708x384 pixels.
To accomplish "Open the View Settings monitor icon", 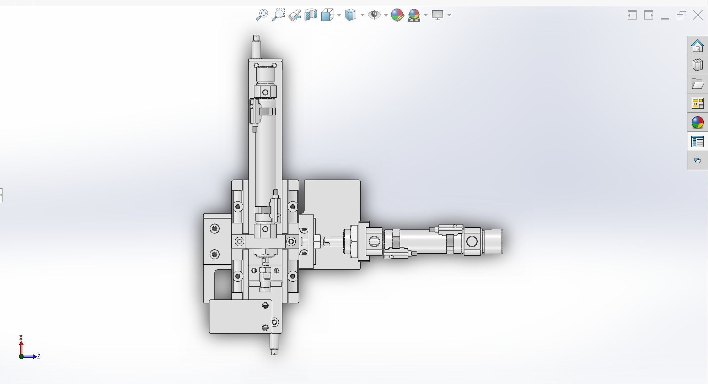I will tap(438, 15).
